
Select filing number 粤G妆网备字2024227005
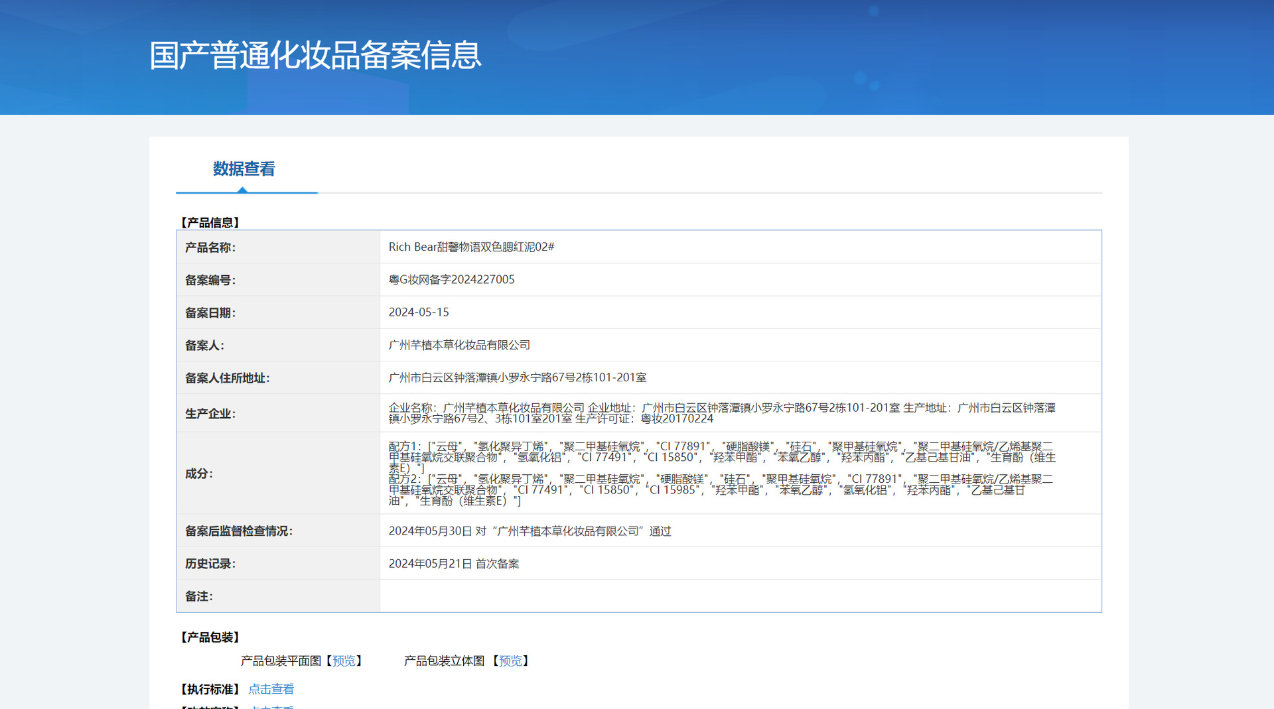tap(451, 279)
